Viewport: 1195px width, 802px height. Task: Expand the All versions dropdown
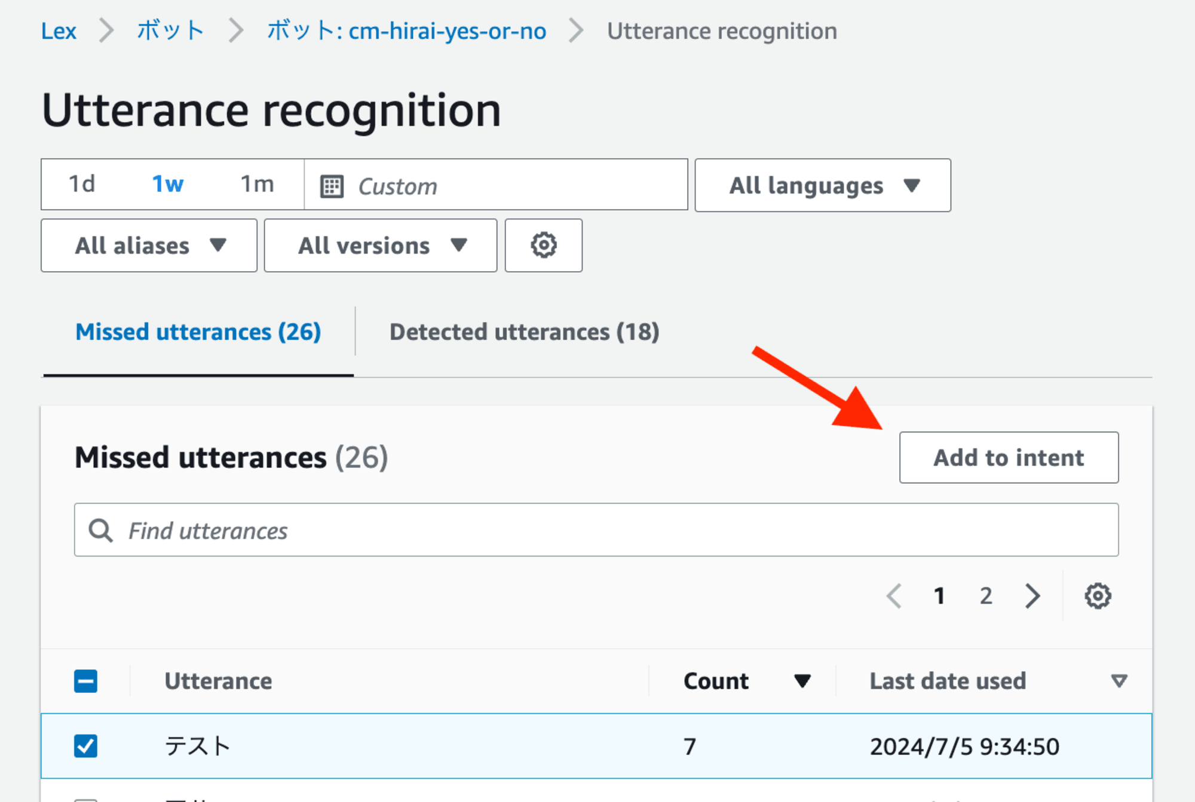click(x=381, y=244)
